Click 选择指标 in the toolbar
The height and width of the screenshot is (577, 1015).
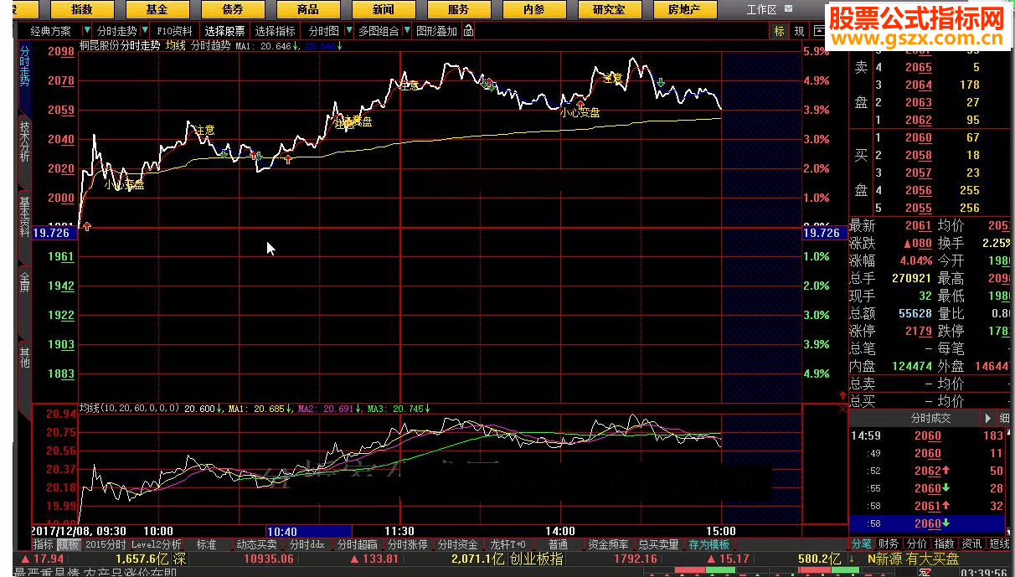(x=276, y=31)
